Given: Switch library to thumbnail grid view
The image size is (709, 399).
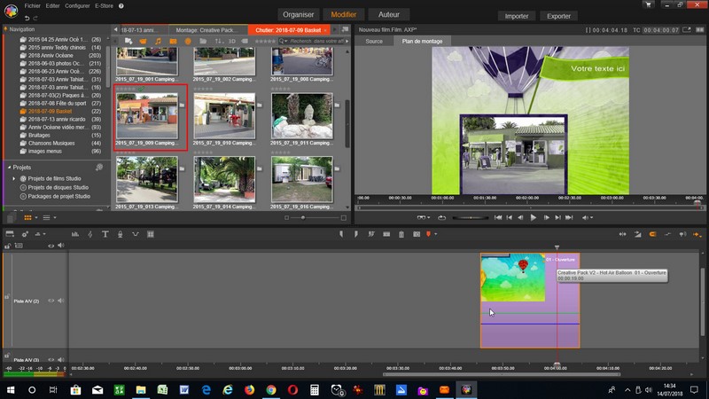Looking at the screenshot, I should [x=27, y=217].
